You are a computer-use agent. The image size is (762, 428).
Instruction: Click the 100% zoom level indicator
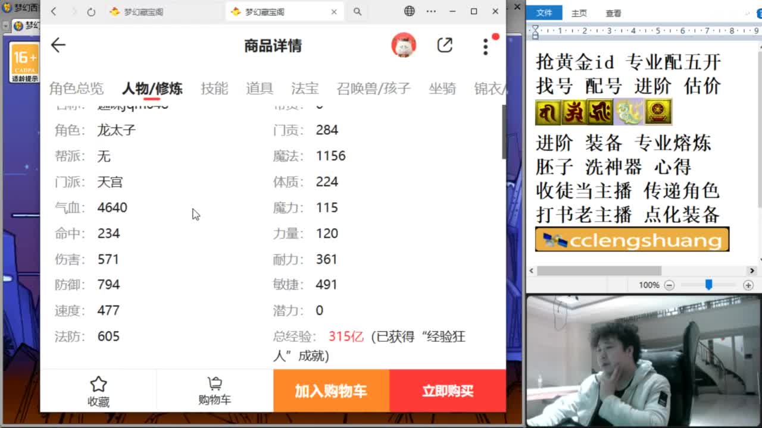[649, 285]
